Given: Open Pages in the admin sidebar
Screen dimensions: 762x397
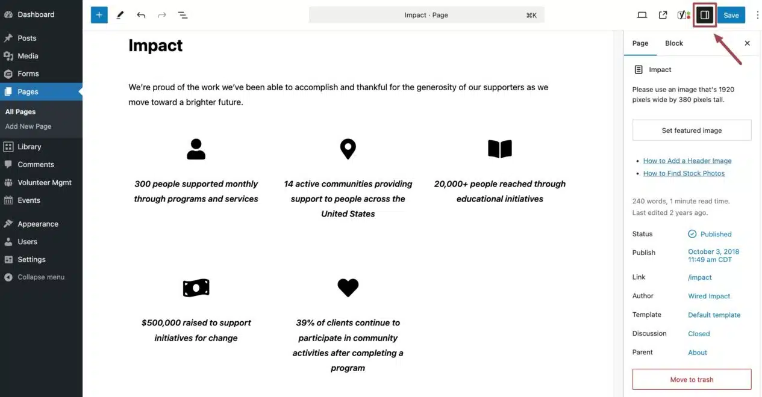Looking at the screenshot, I should (28, 92).
